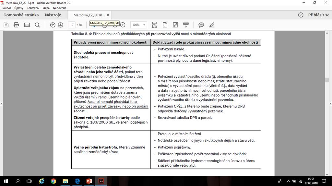Image resolution: width=332 pixels, height=186 pixels.
Task: Click the People icon in system tray
Action: pos(280,181)
